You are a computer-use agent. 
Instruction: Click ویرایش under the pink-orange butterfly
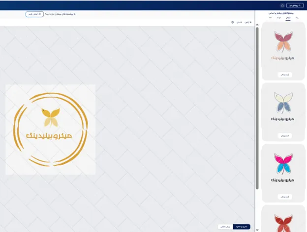(x=285, y=75)
